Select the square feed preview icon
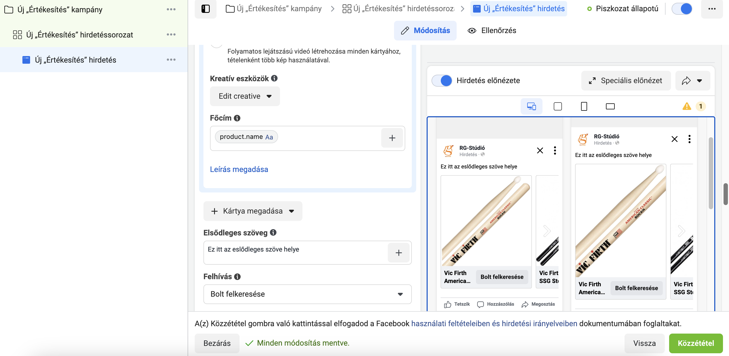 point(558,106)
